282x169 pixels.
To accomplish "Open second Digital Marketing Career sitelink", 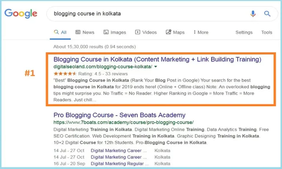I will tap(119, 157).
